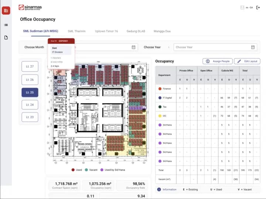Image resolution: width=266 pixels, height=199 pixels.
Task: Switch to the SML Thamrin tab
Action: (76, 31)
